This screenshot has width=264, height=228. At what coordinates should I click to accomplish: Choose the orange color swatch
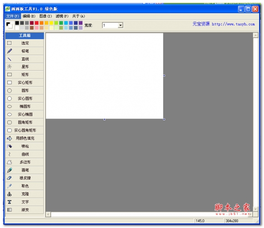41,23
